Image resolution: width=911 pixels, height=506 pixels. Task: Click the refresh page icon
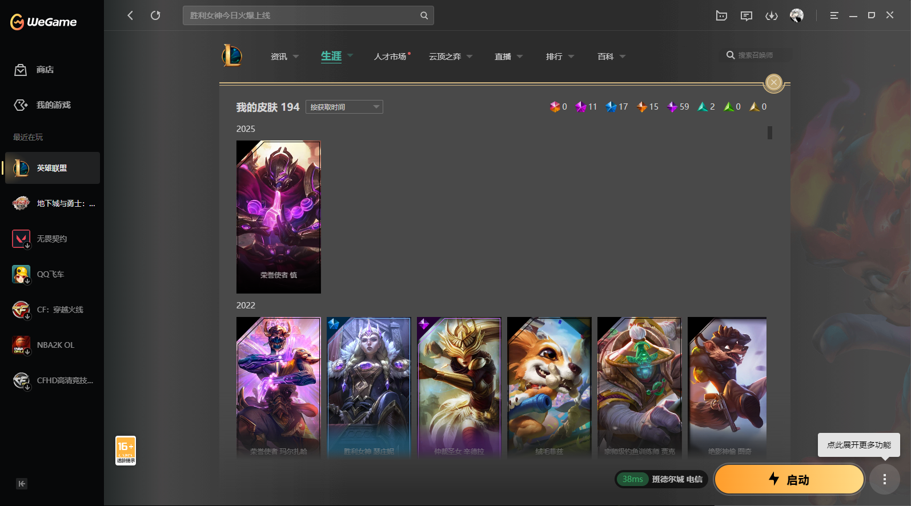[155, 15]
